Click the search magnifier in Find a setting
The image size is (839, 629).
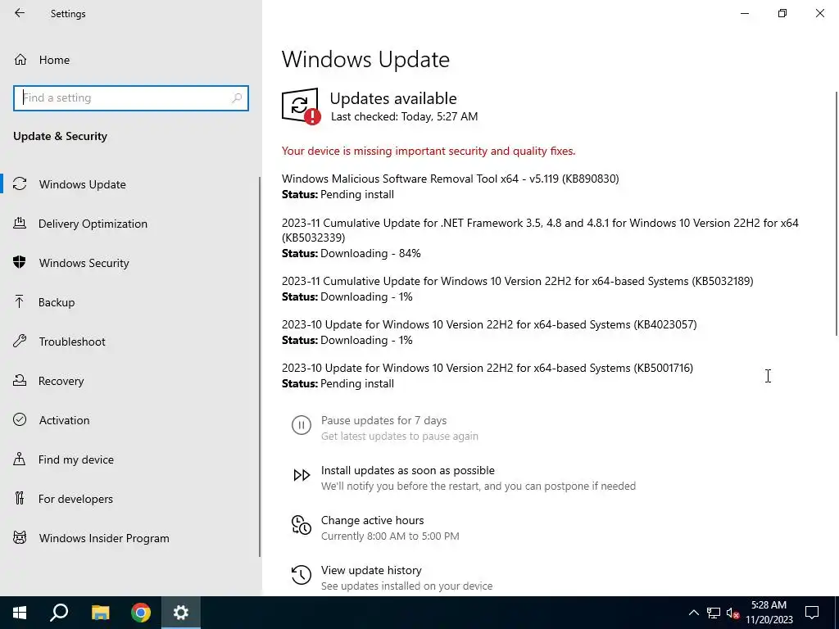point(237,98)
